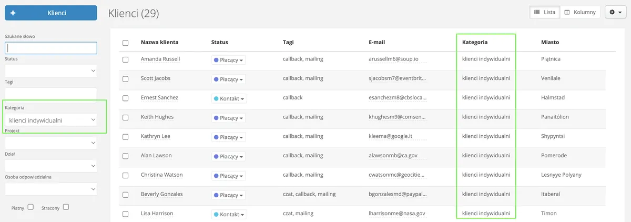Open client Beverly Gonzales
The width and height of the screenshot is (631, 222).
tap(162, 194)
